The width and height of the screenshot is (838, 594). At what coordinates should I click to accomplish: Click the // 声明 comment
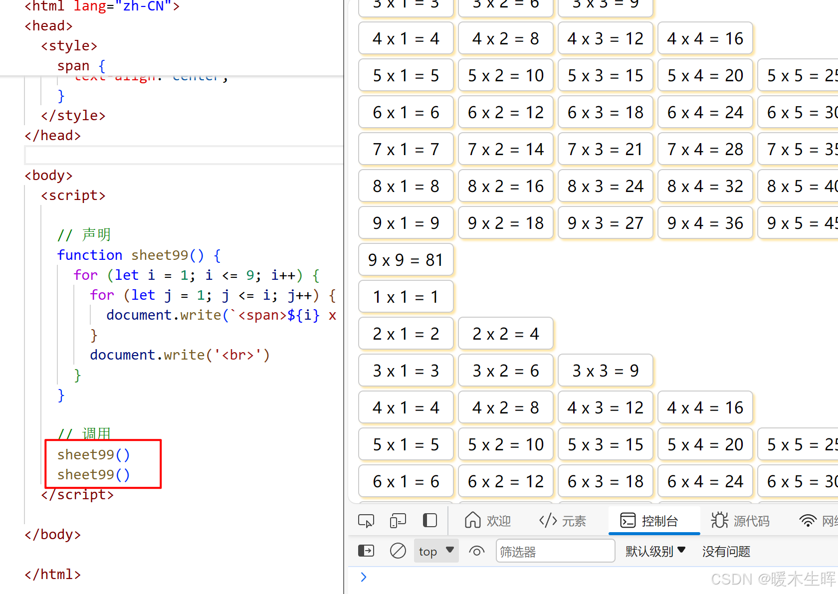tap(84, 234)
